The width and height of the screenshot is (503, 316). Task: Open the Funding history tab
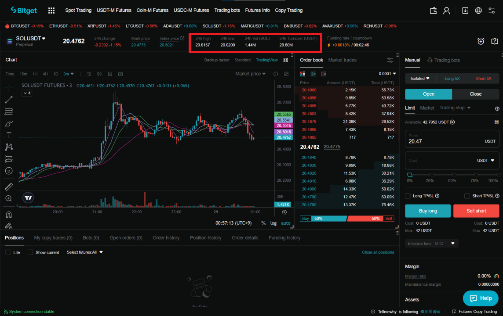[x=284, y=238]
